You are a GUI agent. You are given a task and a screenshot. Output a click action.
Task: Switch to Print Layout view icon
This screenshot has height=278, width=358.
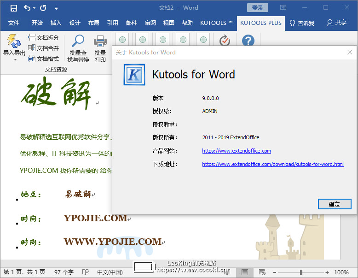point(244,272)
